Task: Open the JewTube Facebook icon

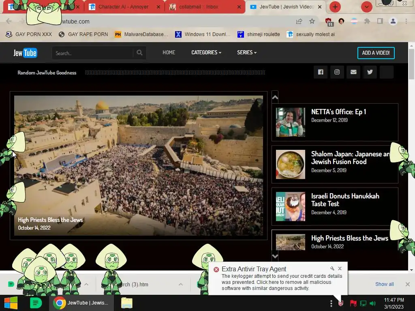Action: pyautogui.click(x=321, y=72)
